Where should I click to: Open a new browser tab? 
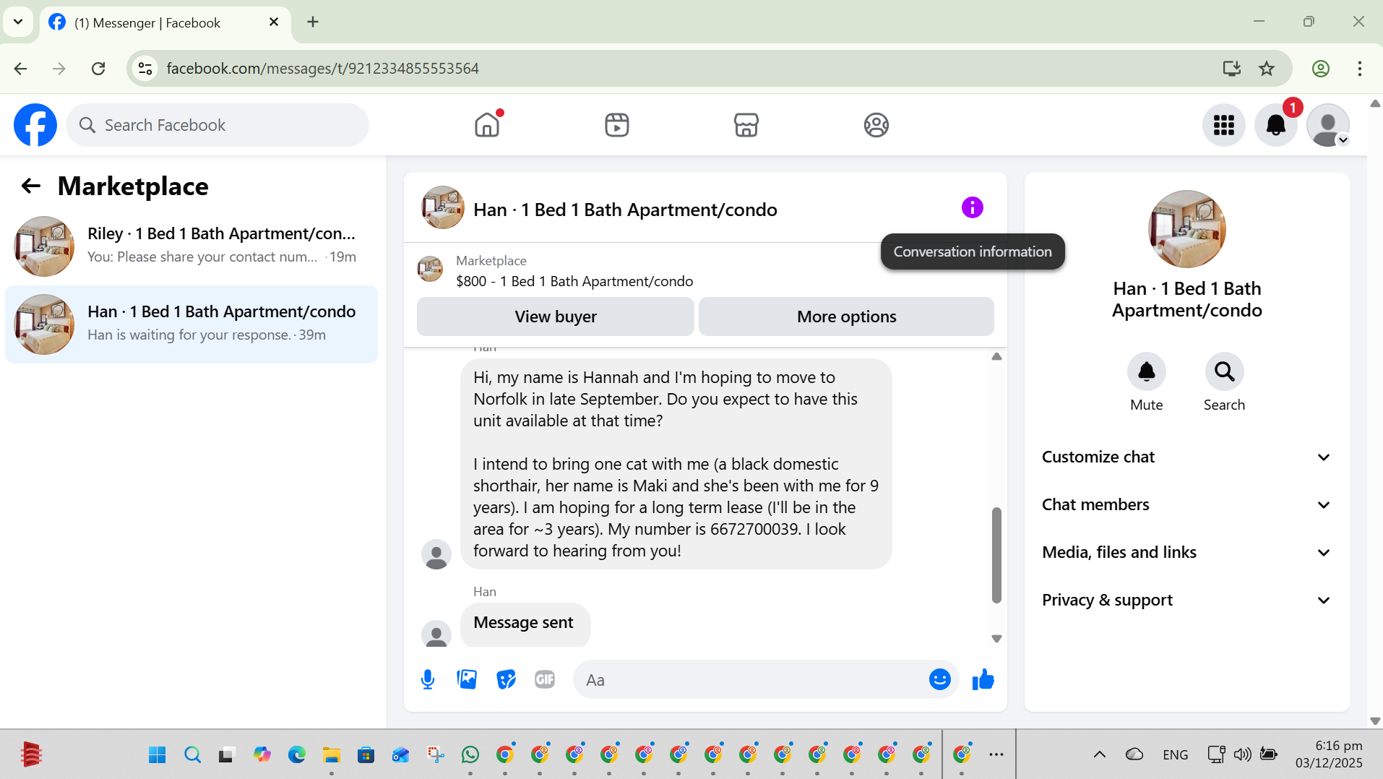[x=313, y=22]
